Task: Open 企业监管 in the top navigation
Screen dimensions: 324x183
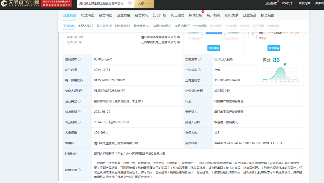Action: click(x=271, y=3)
